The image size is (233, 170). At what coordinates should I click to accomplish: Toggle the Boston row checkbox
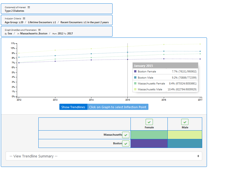point(126,144)
